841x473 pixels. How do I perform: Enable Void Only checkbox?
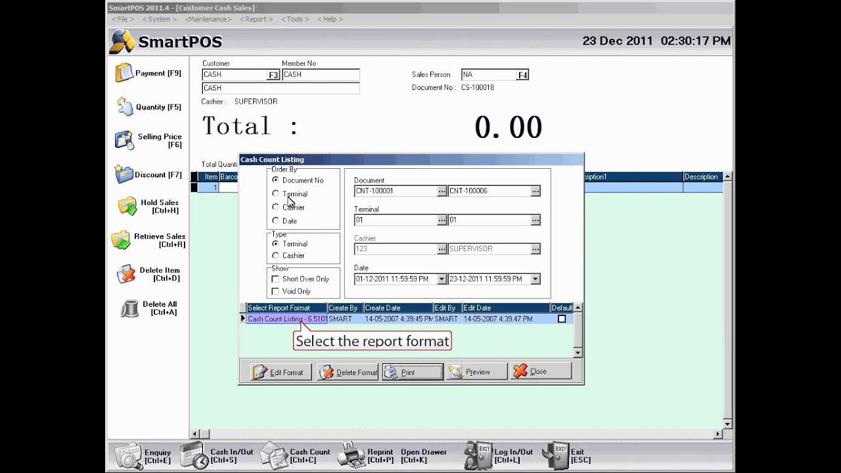point(275,291)
